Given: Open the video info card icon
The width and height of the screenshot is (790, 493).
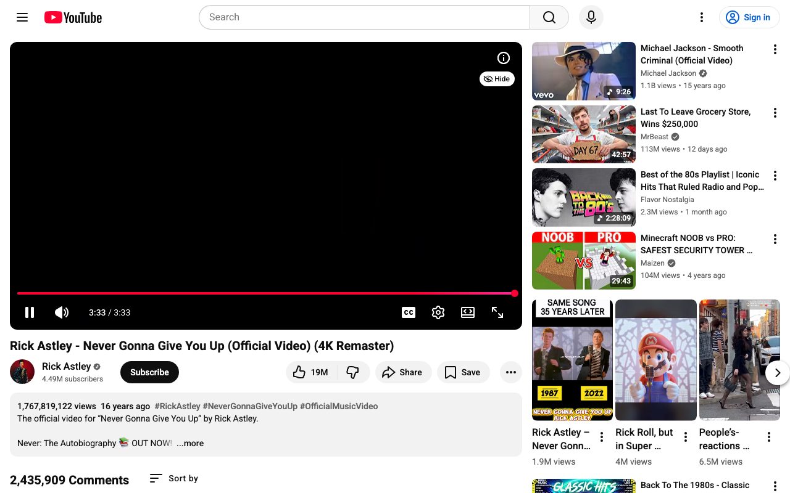Looking at the screenshot, I should (504, 58).
